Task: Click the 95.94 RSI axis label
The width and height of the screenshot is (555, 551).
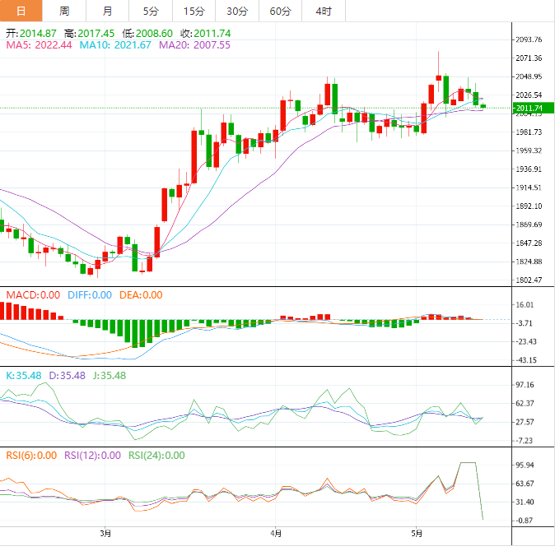Action: click(525, 465)
